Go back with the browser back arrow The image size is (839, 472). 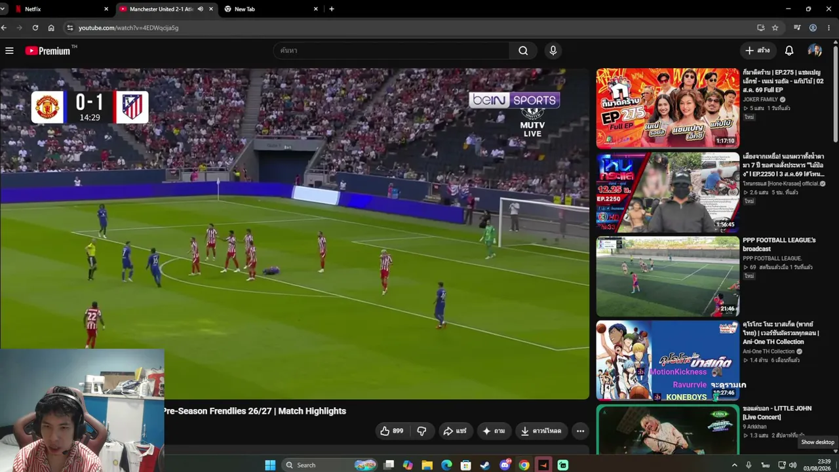tap(4, 28)
